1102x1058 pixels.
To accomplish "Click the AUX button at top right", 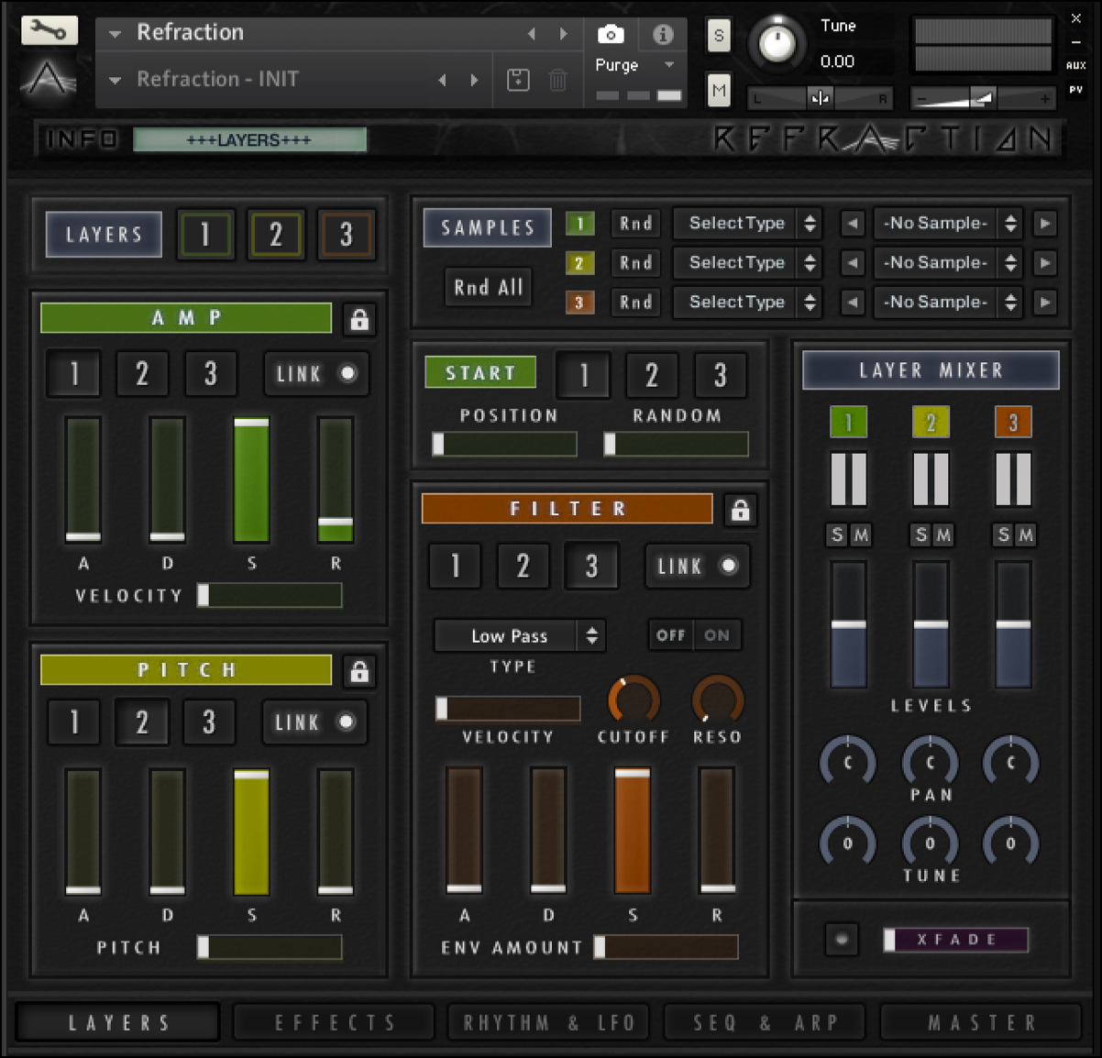I will tap(1075, 66).
